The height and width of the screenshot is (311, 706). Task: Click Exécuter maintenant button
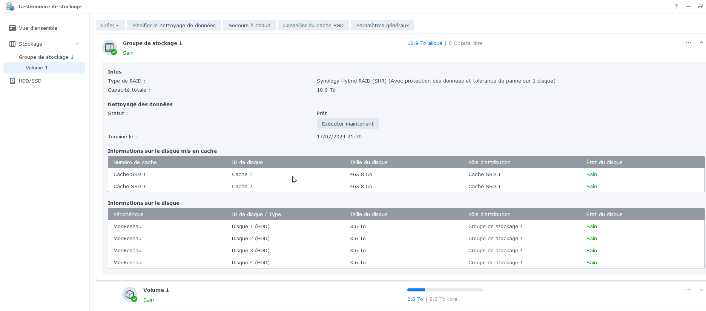(348, 124)
